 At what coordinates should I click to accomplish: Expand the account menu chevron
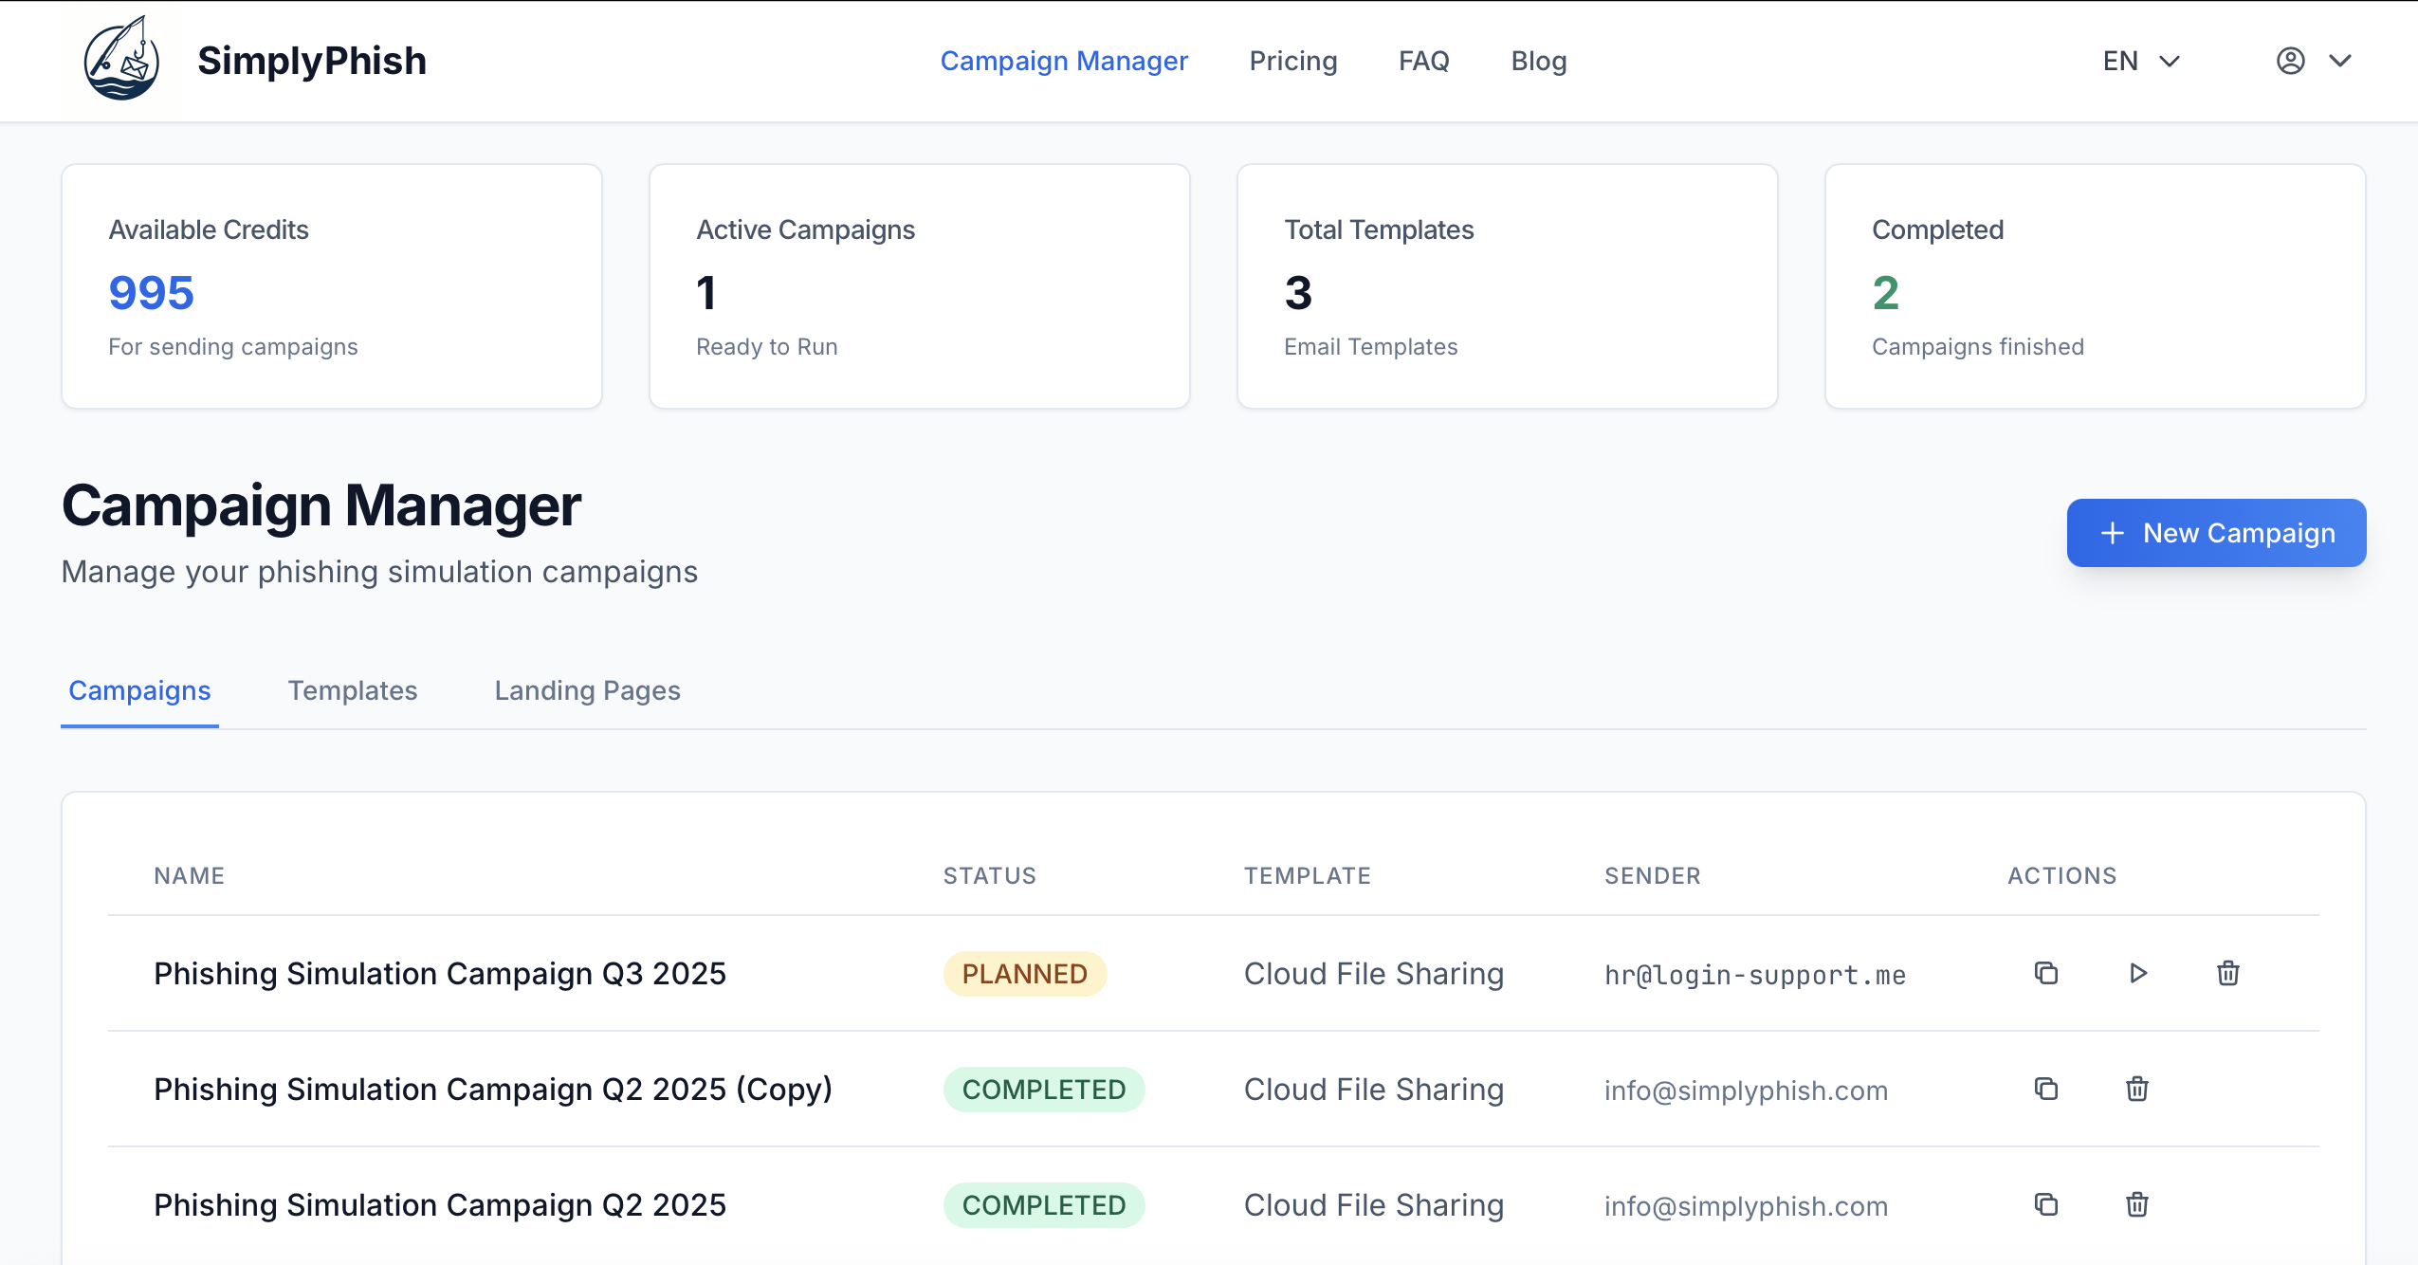pos(2340,61)
